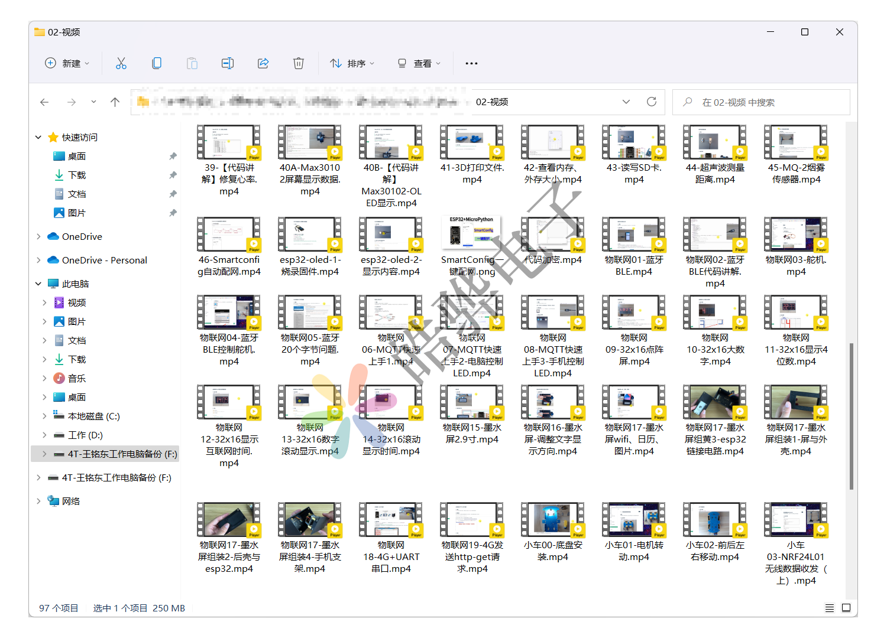
Task: Open 网络 in navigation pane
Action: (71, 501)
